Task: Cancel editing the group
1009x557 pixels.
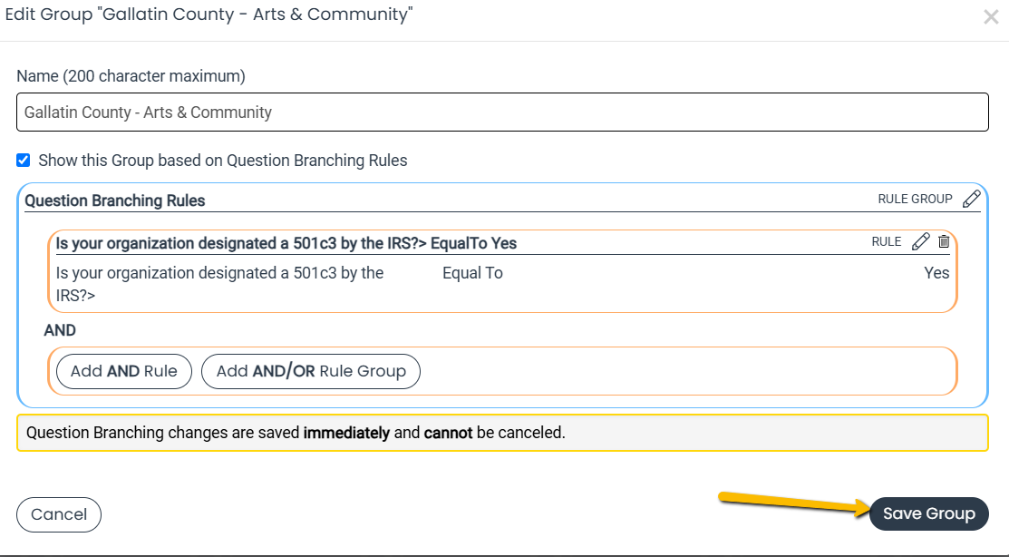Action: (59, 514)
